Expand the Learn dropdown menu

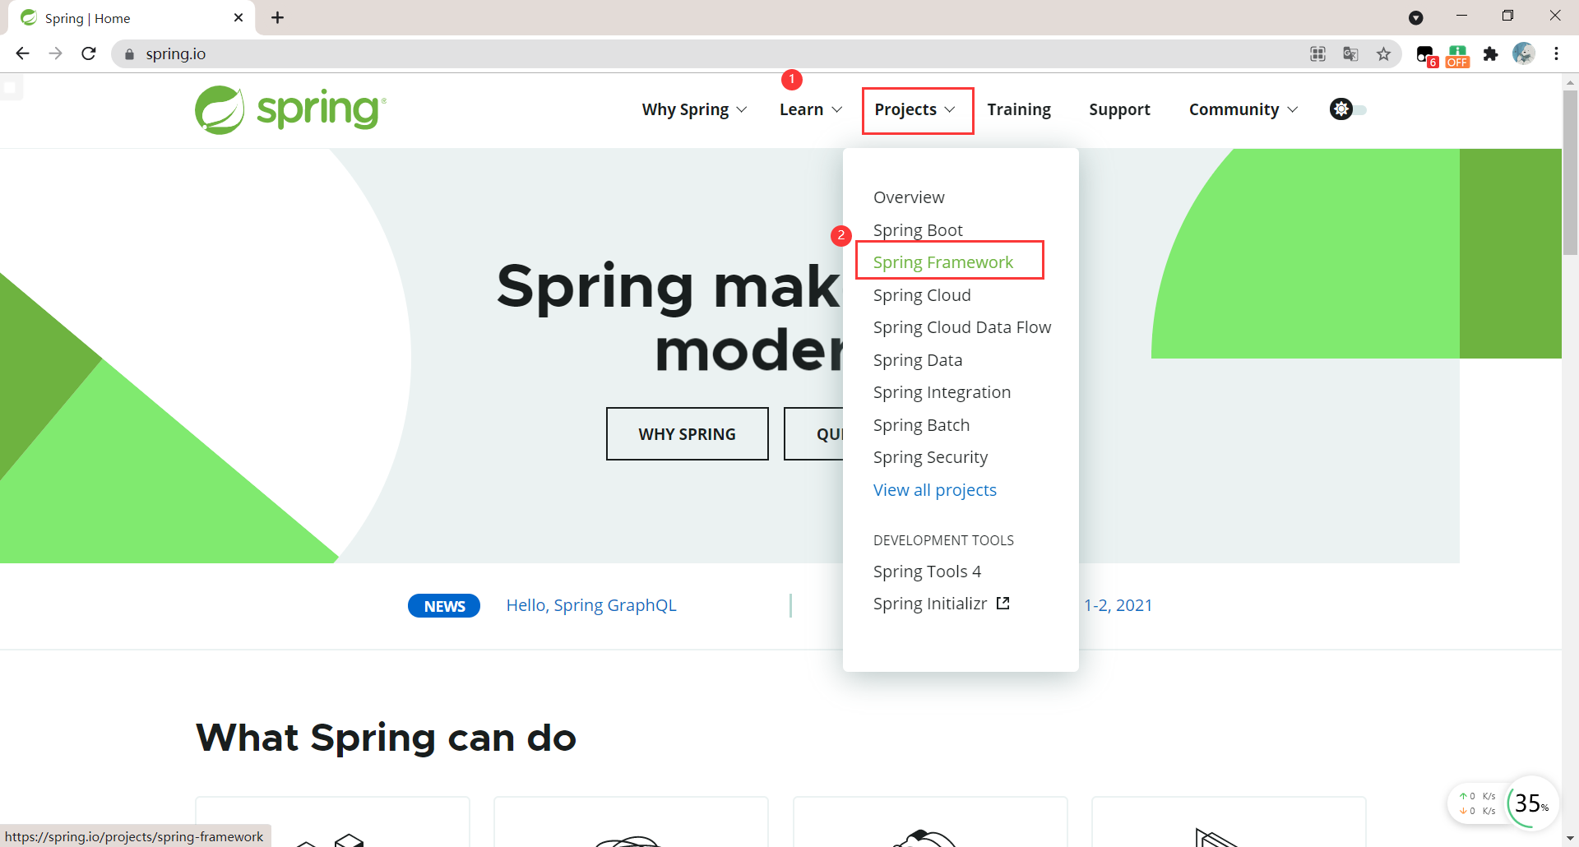click(x=811, y=109)
